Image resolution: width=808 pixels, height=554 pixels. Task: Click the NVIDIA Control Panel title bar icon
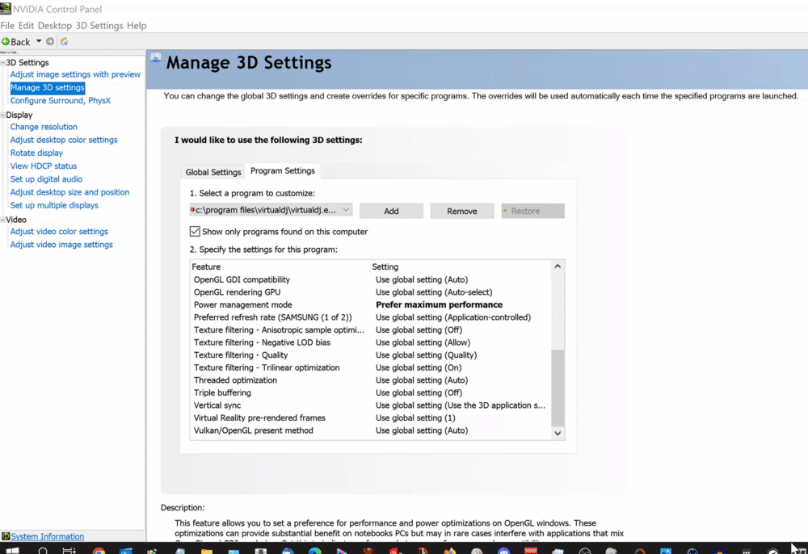tap(5, 9)
